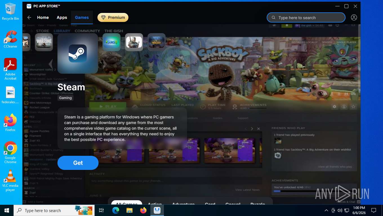383x216 pixels.
Task: Focus the Type here to search field
Action: pyautogui.click(x=306, y=17)
